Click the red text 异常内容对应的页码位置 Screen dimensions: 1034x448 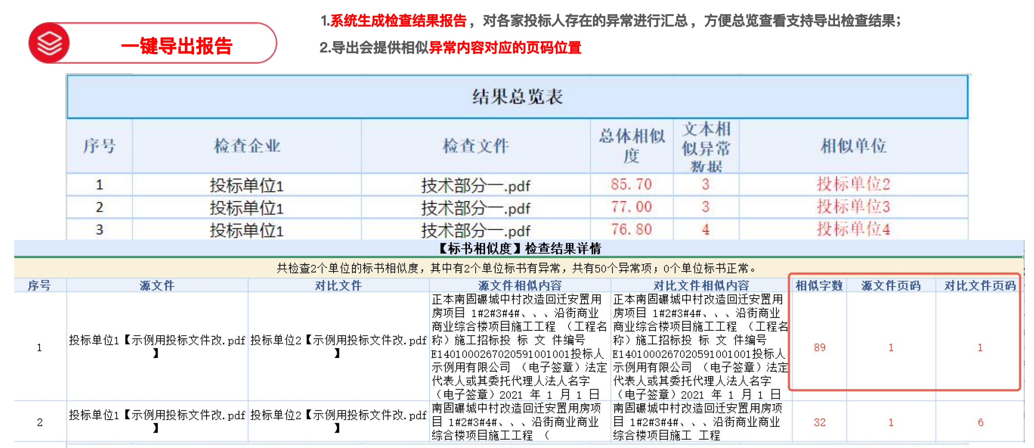[505, 47]
